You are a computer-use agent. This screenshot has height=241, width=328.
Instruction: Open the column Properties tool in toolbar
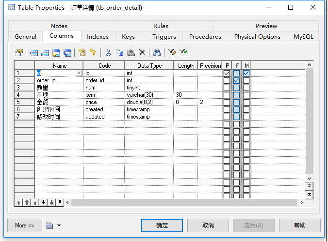pos(19,53)
